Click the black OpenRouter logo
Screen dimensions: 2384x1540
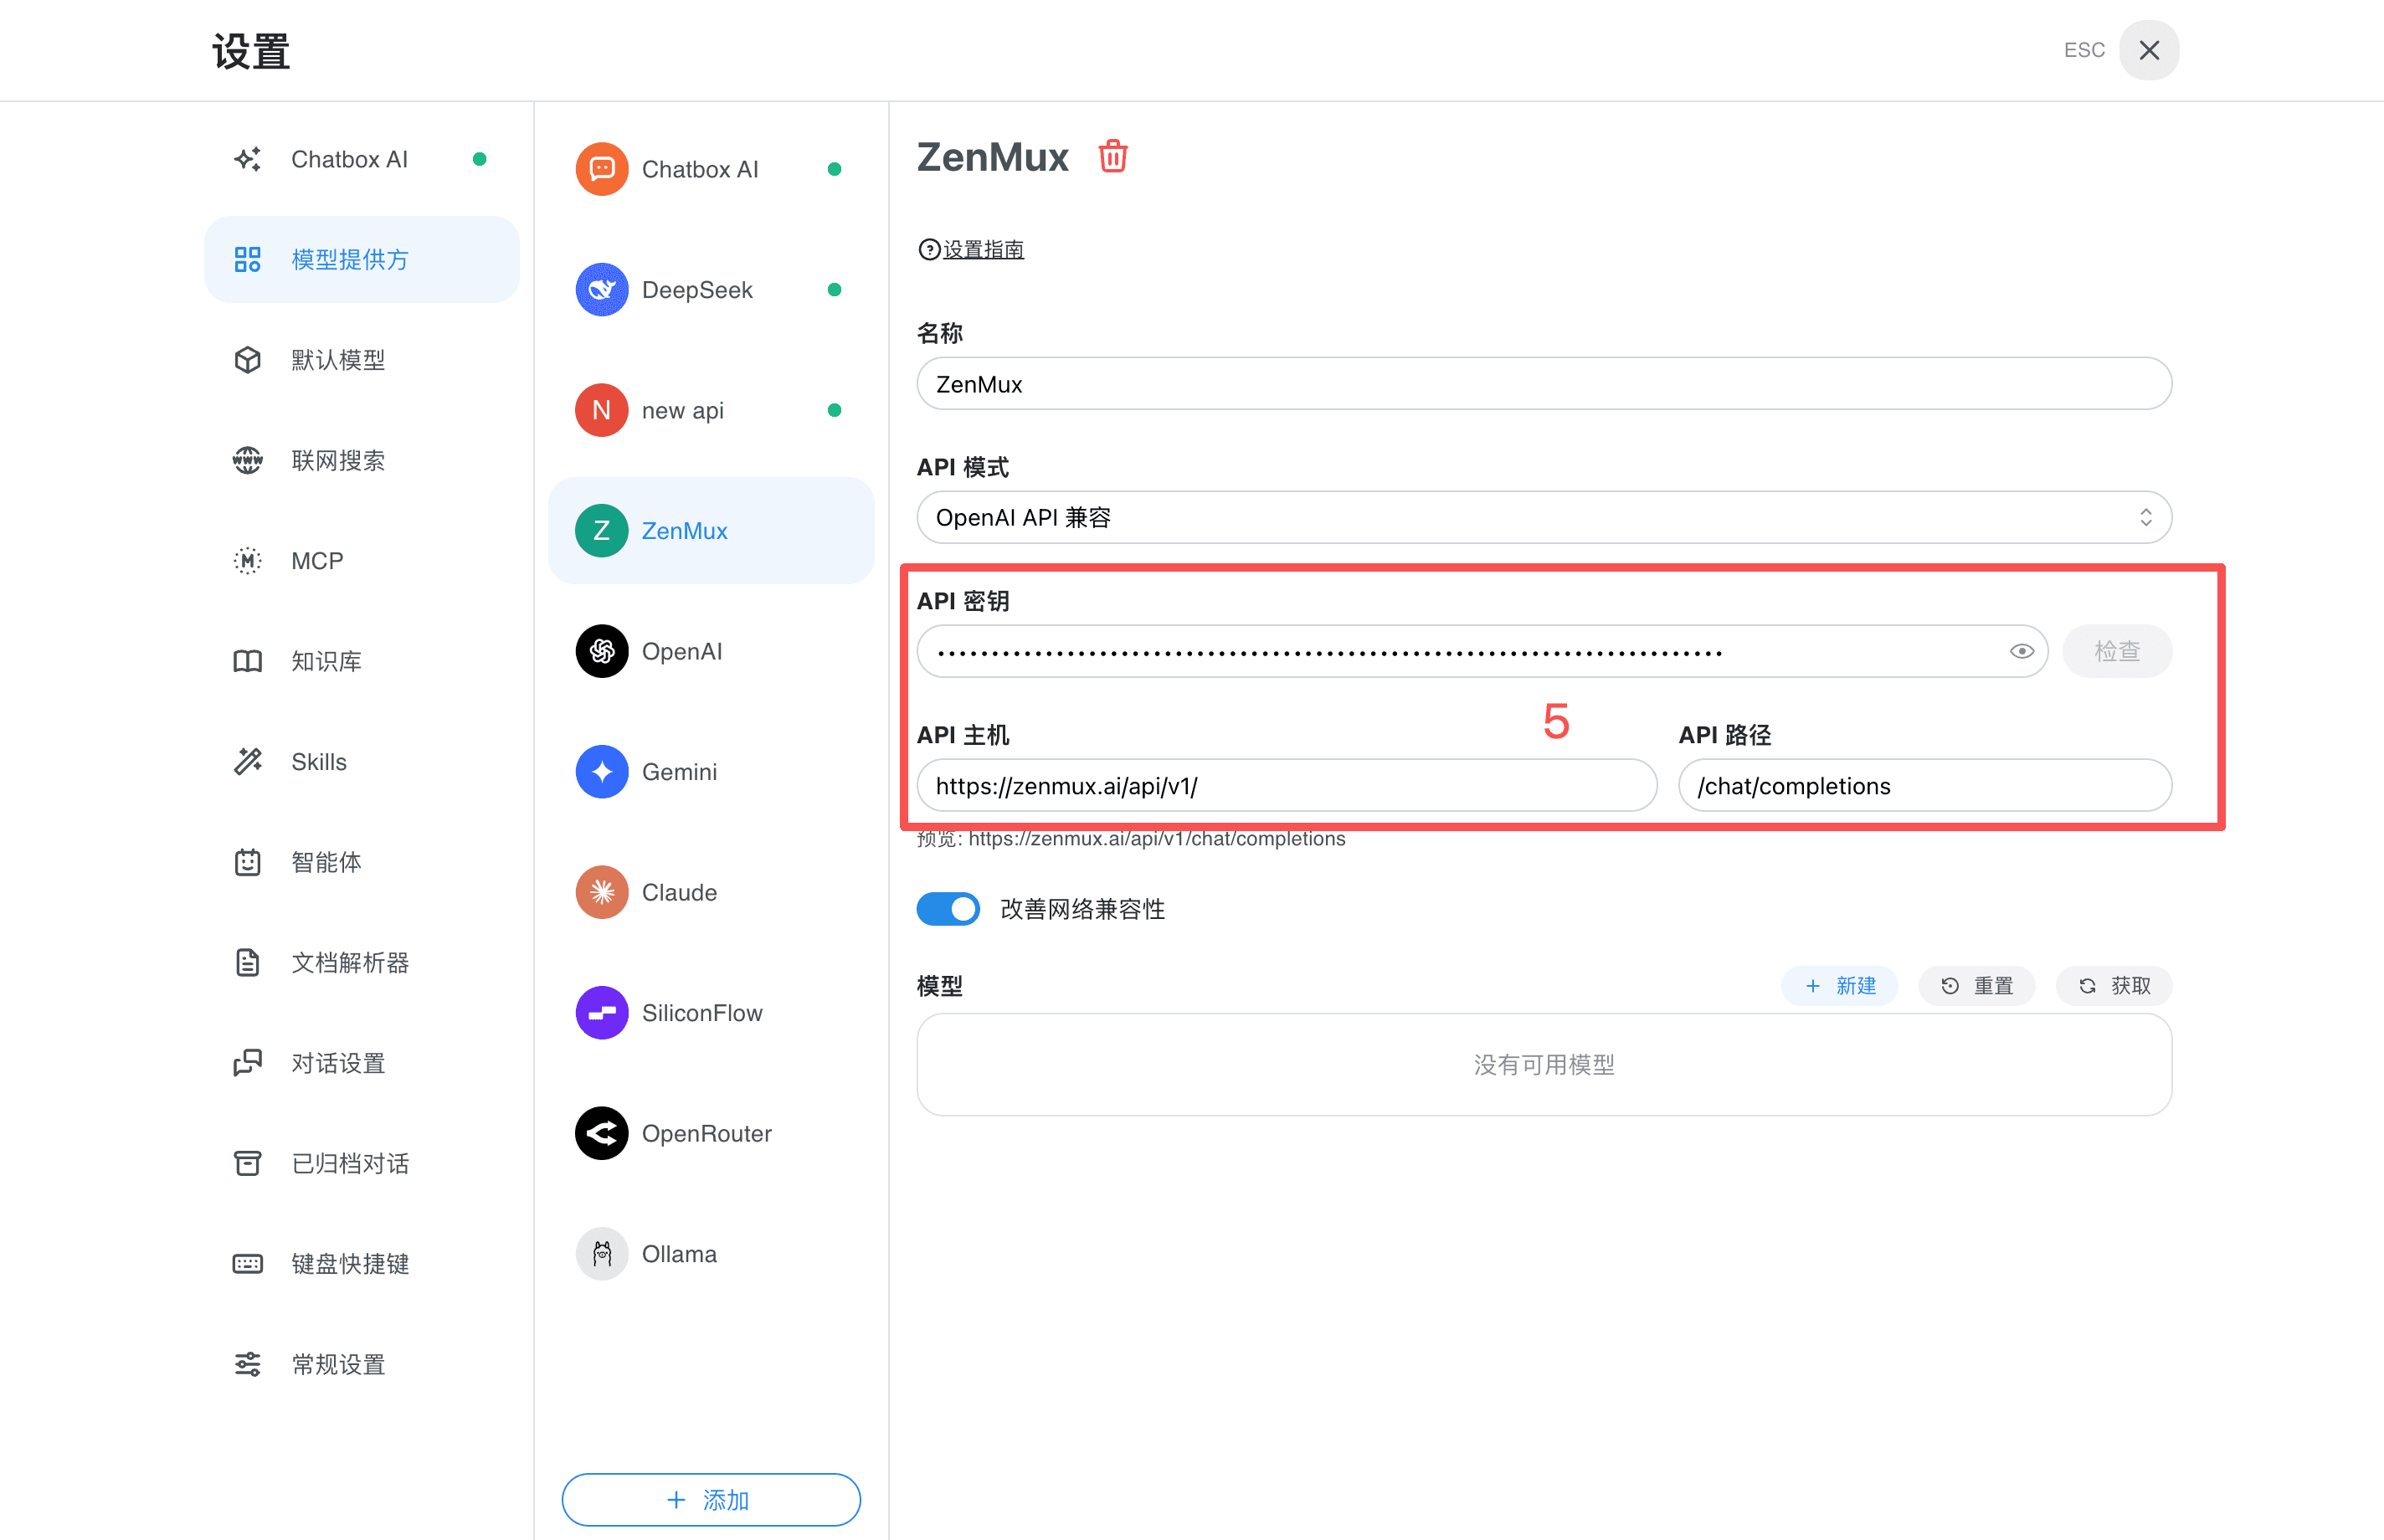pos(602,1133)
